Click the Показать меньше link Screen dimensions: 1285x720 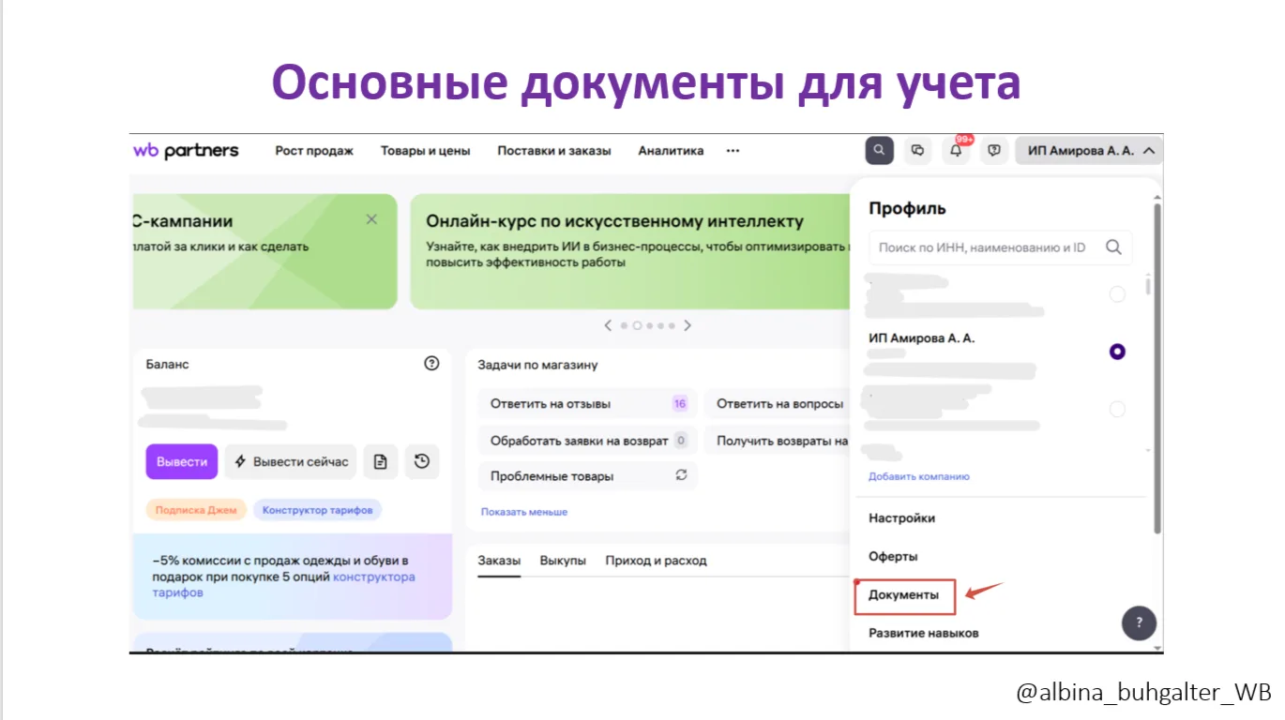tap(524, 512)
